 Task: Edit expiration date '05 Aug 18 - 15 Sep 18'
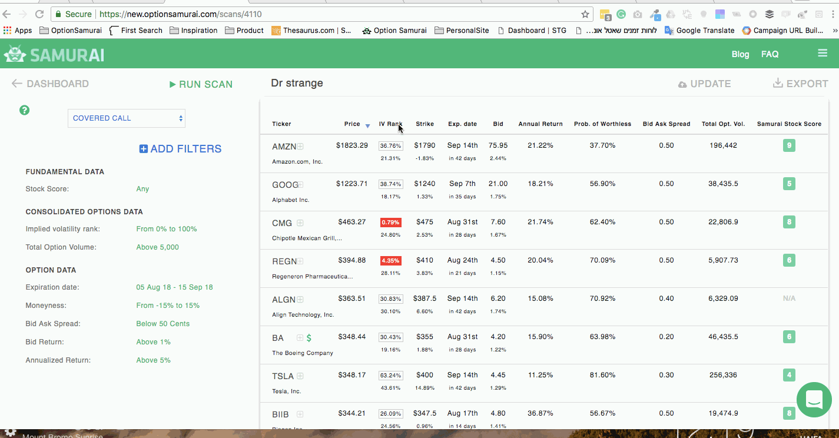tap(174, 287)
